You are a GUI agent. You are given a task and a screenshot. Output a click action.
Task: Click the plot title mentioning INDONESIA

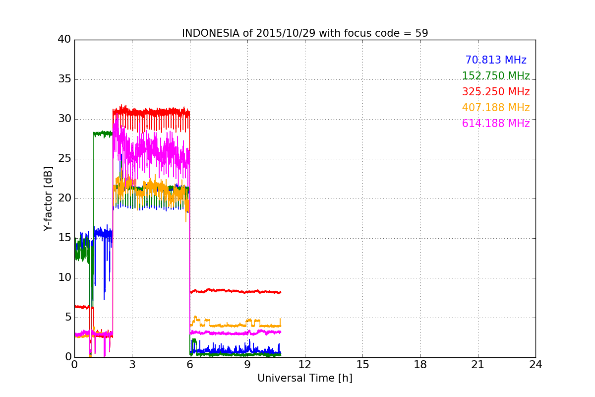point(305,33)
